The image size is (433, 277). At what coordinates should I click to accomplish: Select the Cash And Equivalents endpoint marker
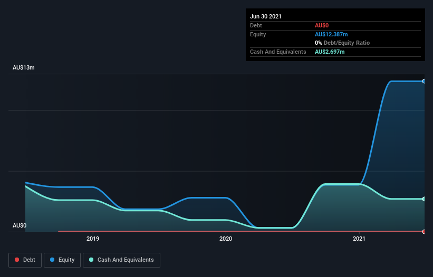424,199
